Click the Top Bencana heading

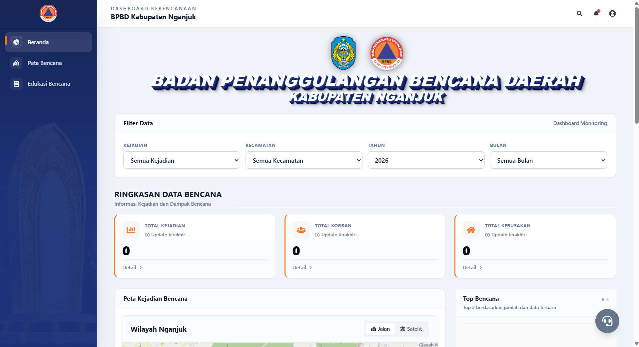[x=481, y=299]
